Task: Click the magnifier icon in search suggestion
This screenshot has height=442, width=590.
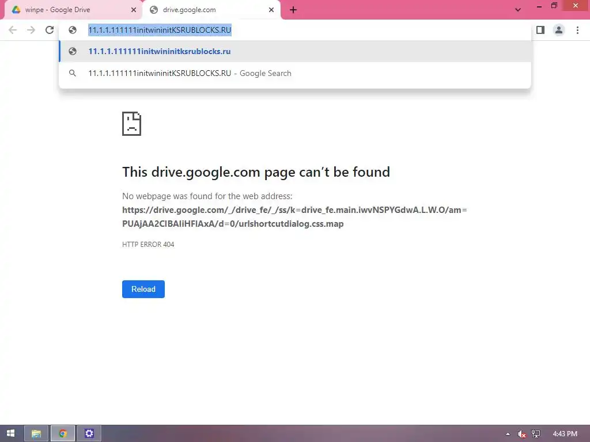Action: point(73,73)
